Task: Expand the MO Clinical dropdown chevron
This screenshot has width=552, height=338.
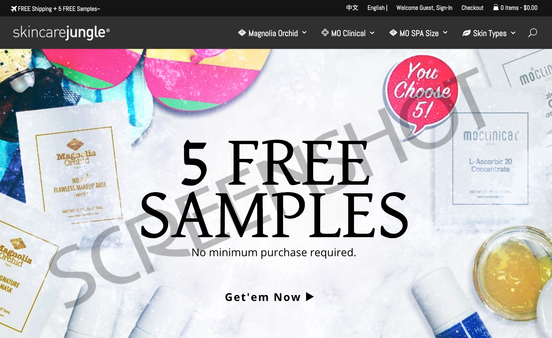Action: click(x=372, y=33)
